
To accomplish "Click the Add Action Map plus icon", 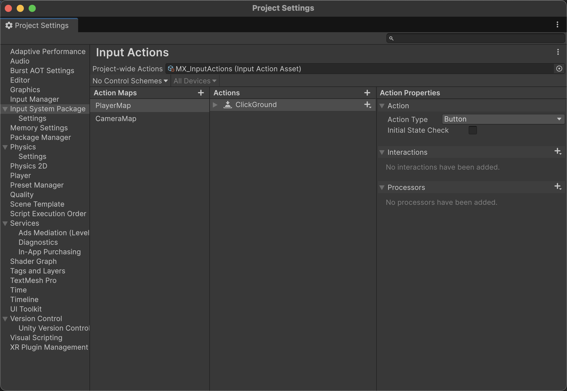I will pyautogui.click(x=201, y=93).
